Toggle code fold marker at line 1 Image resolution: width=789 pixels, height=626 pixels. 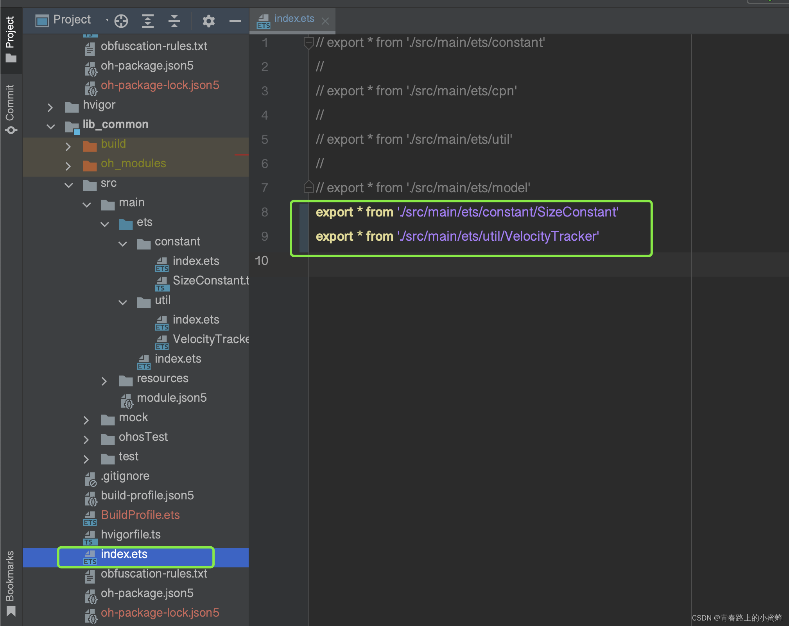click(x=308, y=43)
